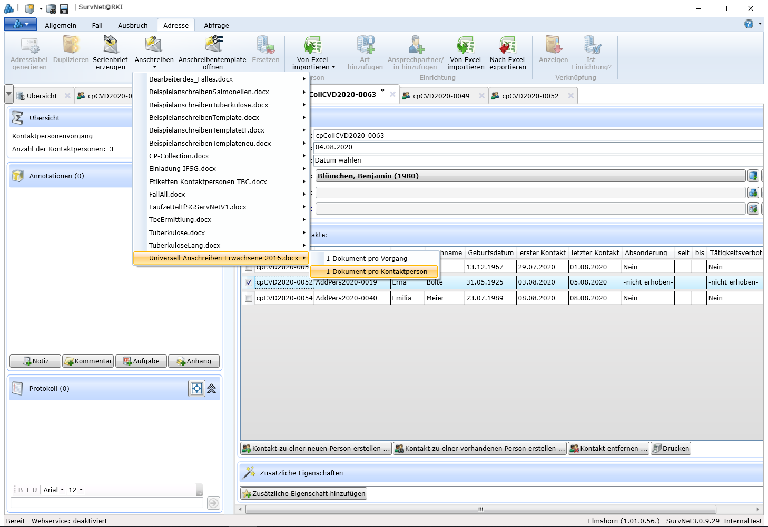Maximize the Protokoll panel with expand icon
The width and height of the screenshot is (768, 527).
(196, 389)
